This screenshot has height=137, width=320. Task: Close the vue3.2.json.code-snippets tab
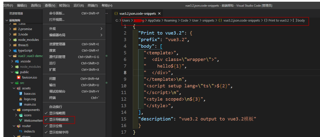click(159, 14)
